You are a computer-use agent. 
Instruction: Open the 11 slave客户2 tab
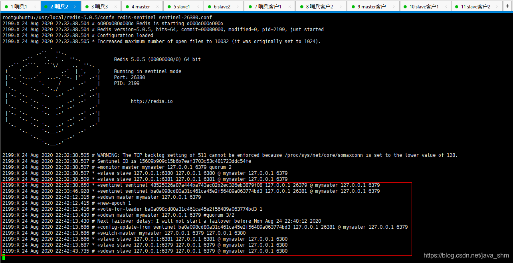point(476,6)
